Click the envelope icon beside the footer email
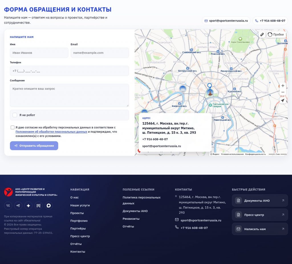The height and width of the screenshot is (264, 292). click(x=177, y=220)
